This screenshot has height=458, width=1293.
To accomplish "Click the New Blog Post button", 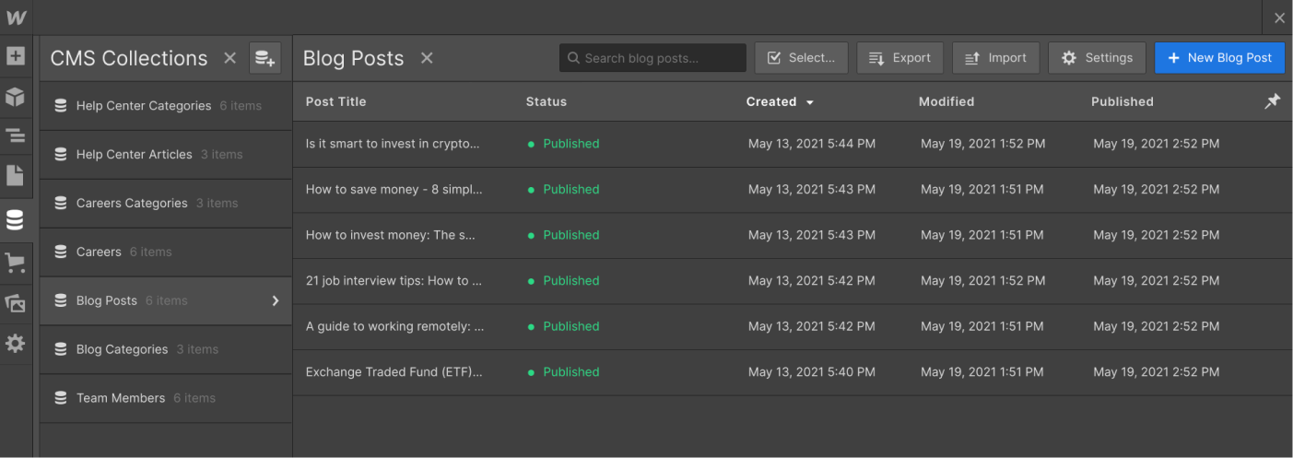I will click(1218, 58).
